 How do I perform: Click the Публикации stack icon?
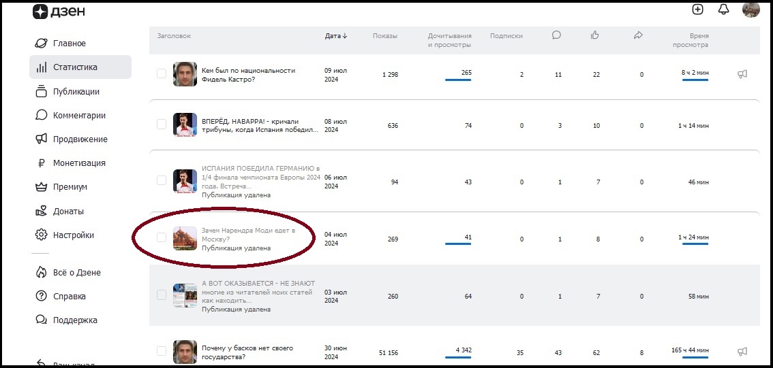tap(41, 91)
